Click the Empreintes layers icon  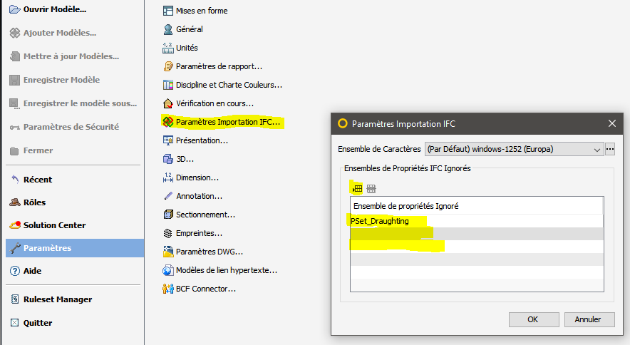168,233
